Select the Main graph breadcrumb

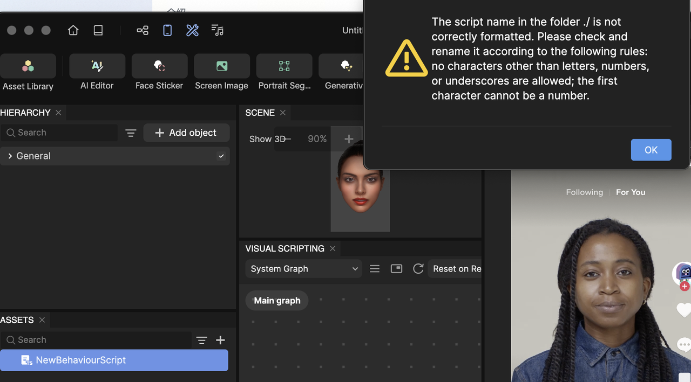click(277, 301)
